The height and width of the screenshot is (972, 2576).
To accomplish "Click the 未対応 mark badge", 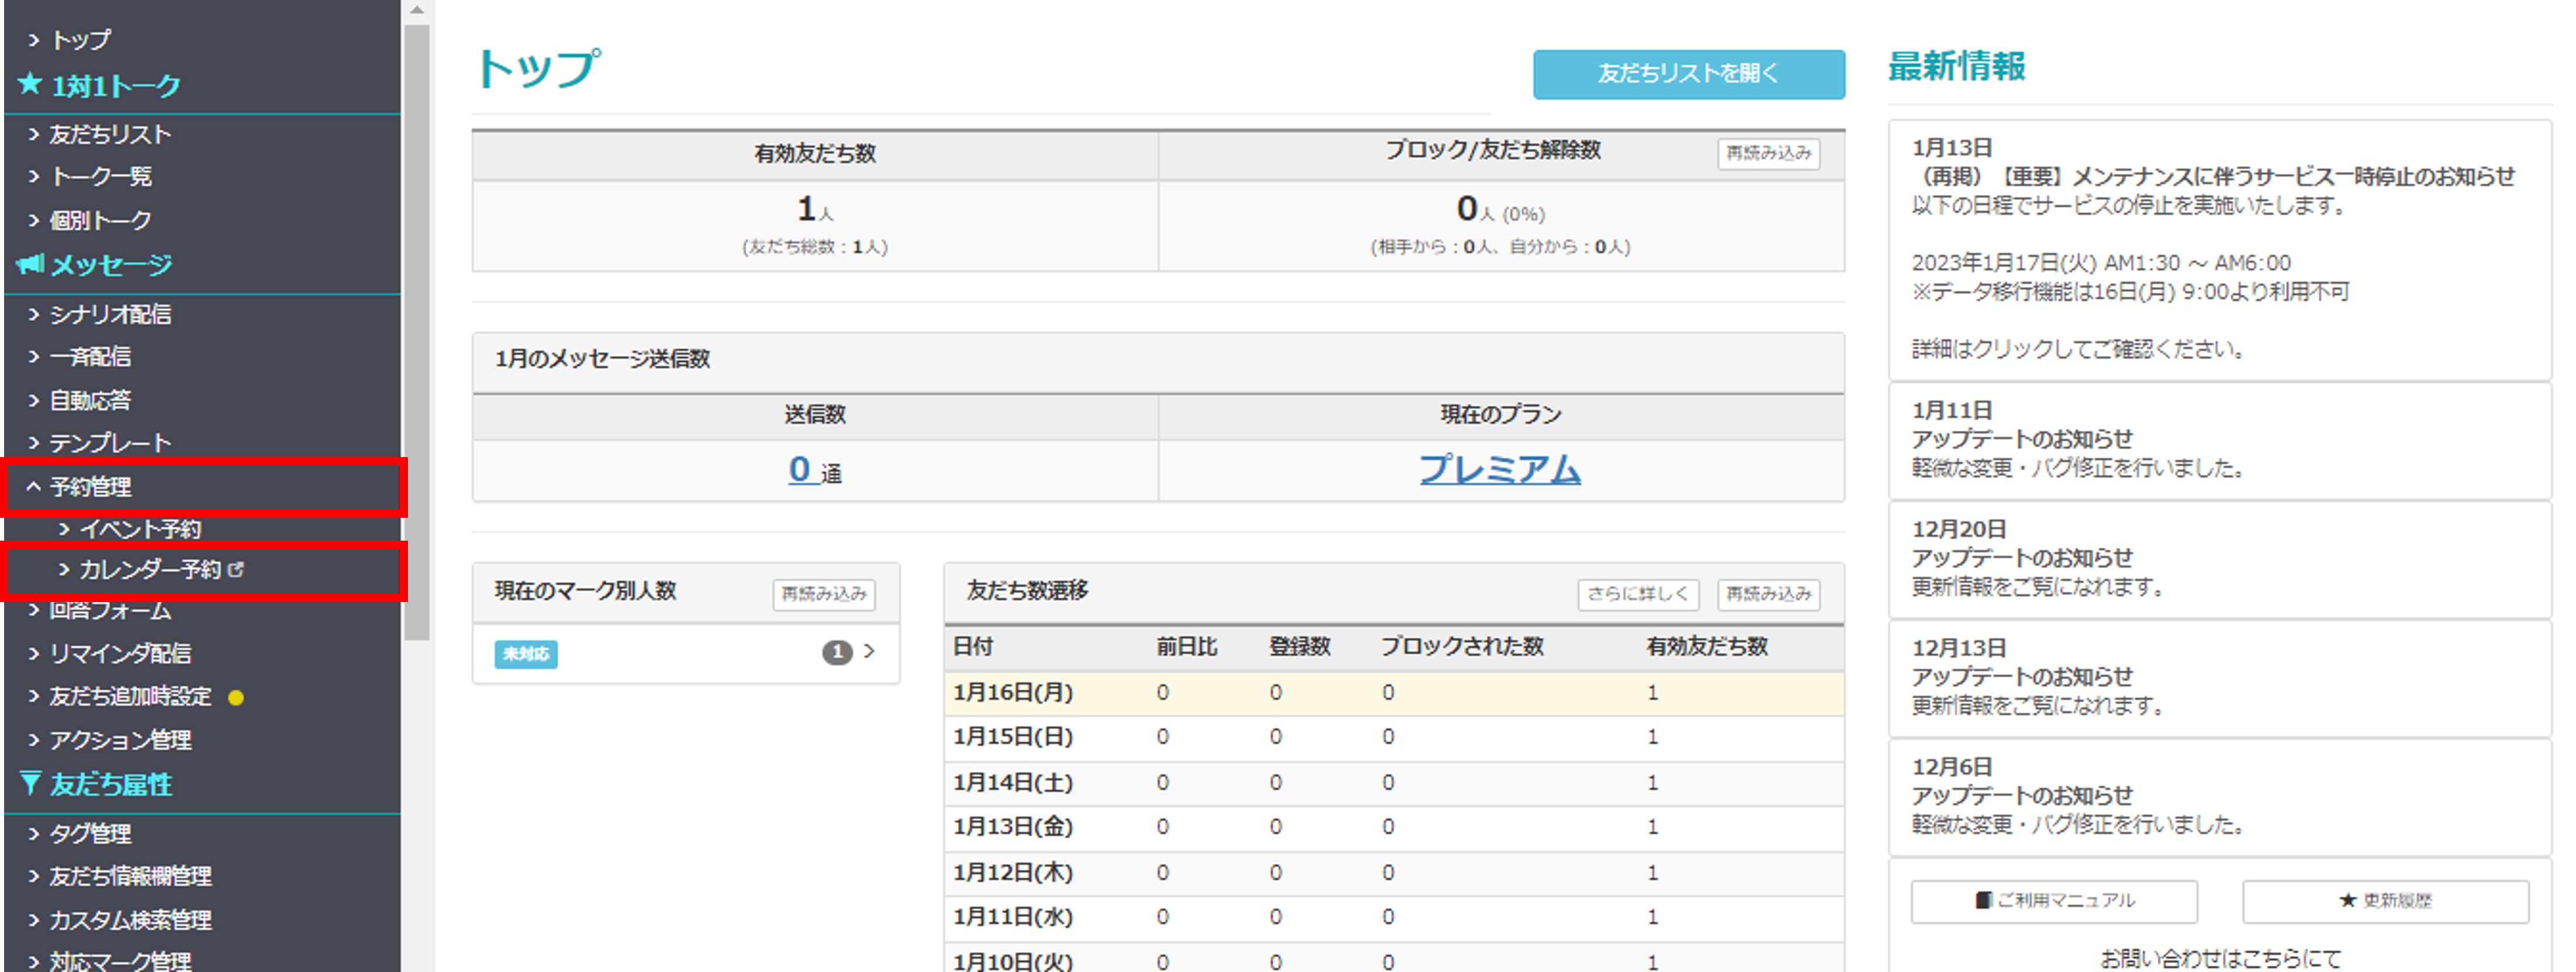I will tap(526, 654).
